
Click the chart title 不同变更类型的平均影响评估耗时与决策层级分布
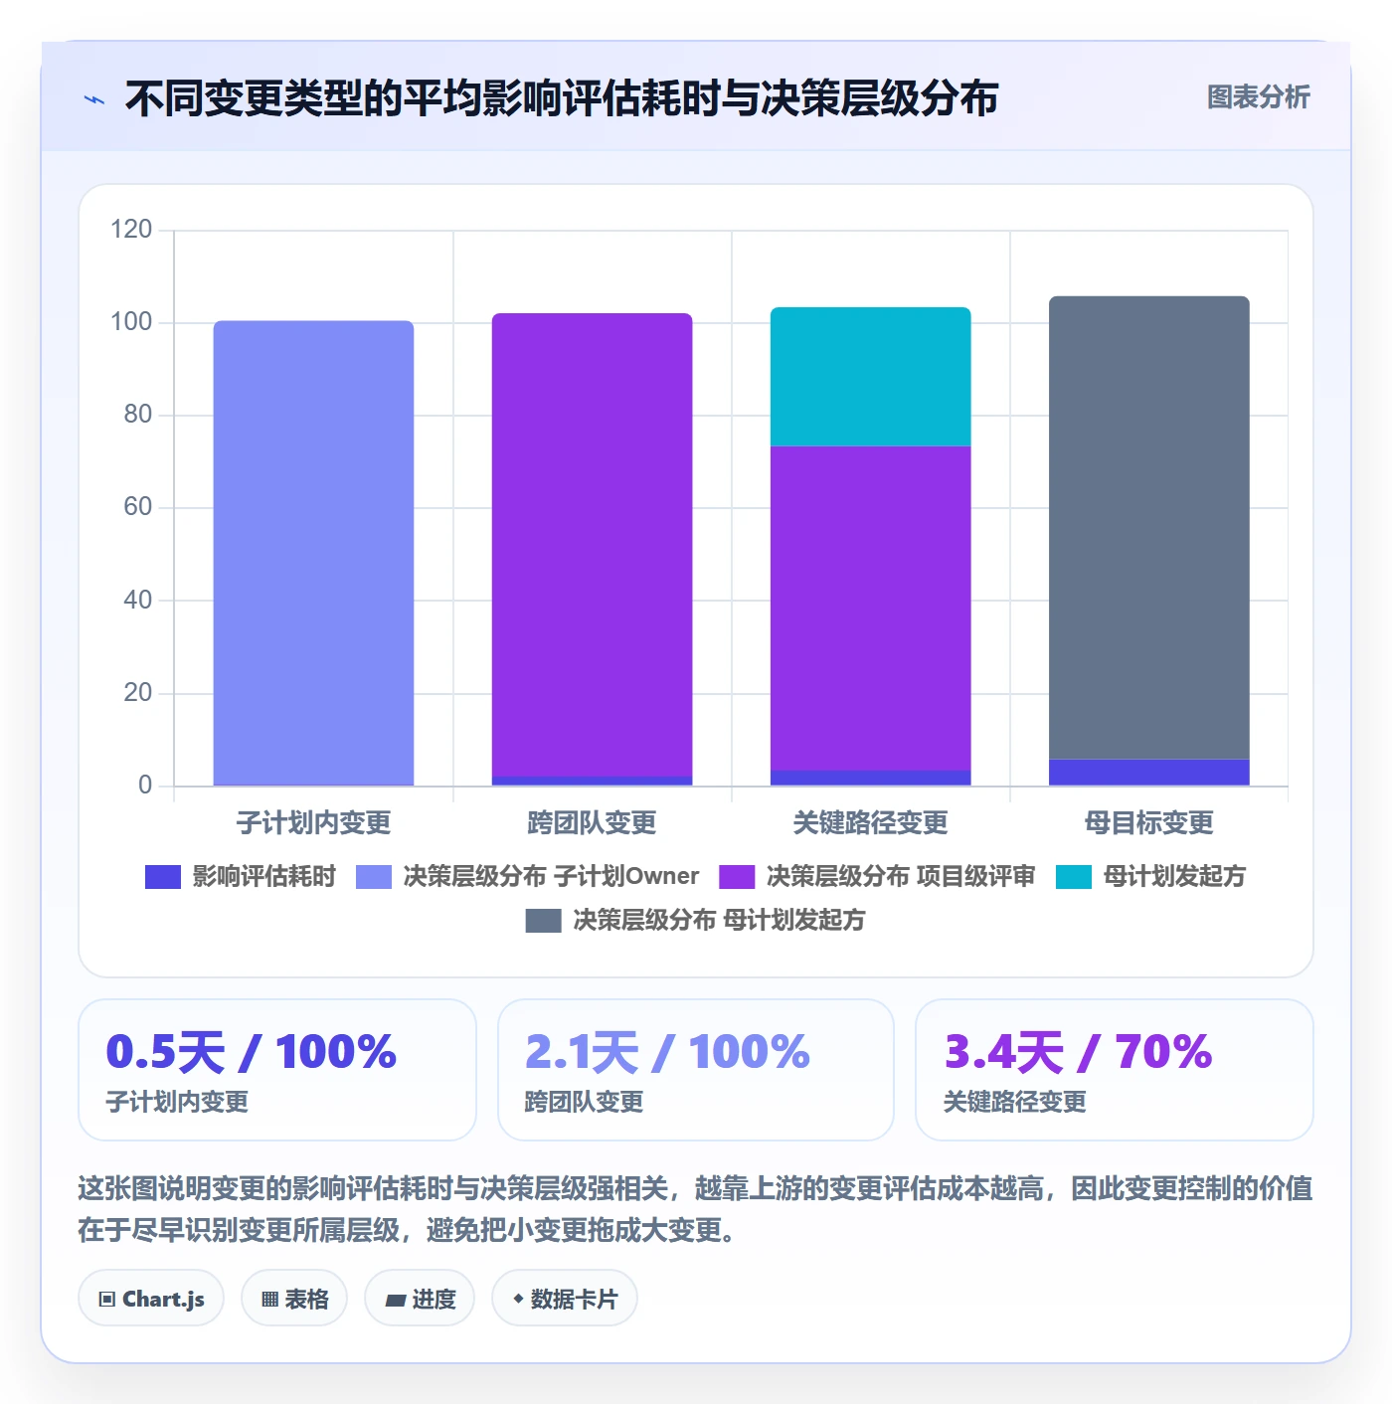[562, 98]
